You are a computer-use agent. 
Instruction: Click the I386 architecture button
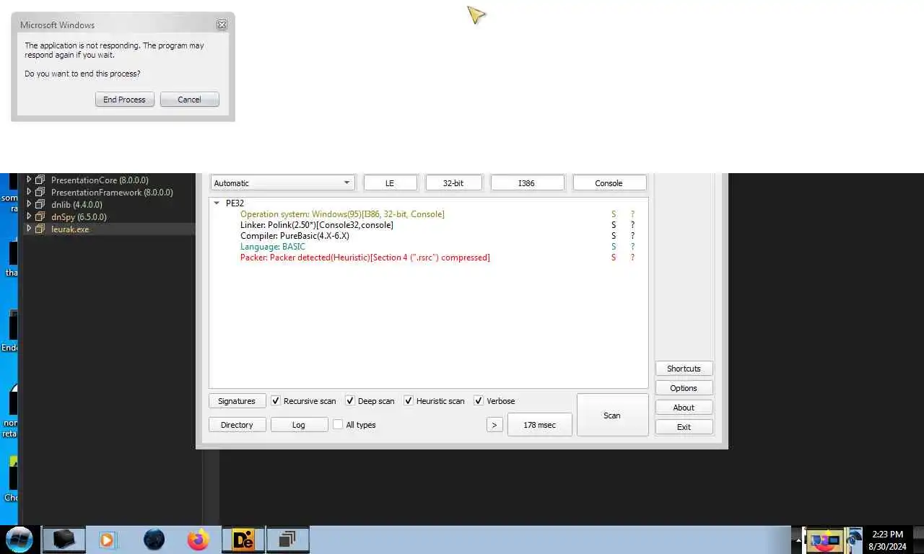527,183
